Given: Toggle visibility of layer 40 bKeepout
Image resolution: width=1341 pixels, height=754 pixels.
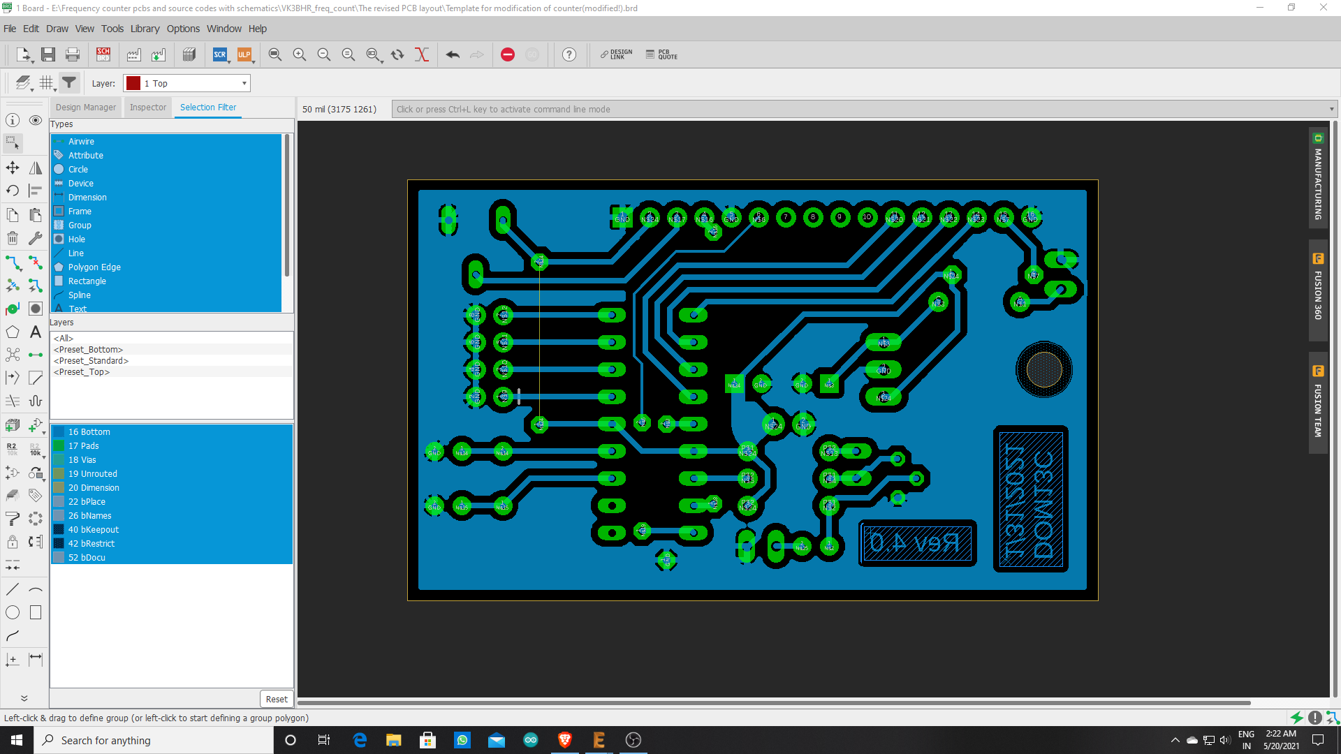Looking at the screenshot, I should pyautogui.click(x=59, y=529).
